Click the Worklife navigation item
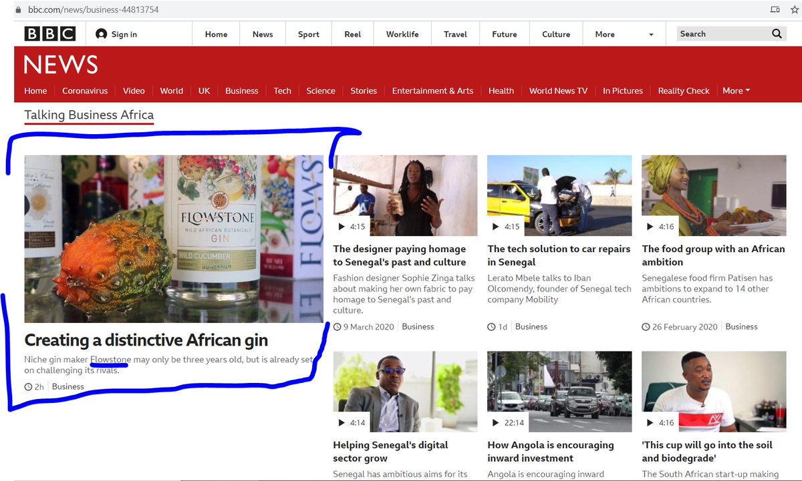802x481 pixels. tap(402, 33)
